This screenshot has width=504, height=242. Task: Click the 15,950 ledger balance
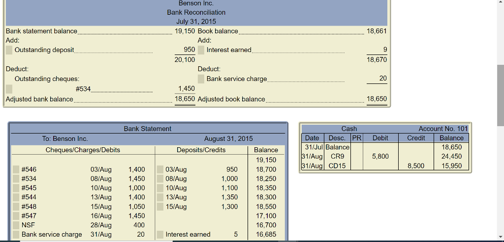click(452, 166)
